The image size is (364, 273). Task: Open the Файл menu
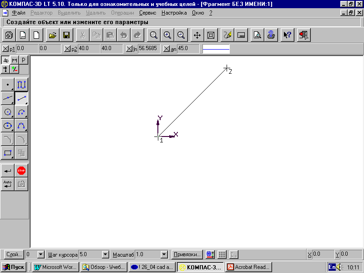(x=19, y=13)
